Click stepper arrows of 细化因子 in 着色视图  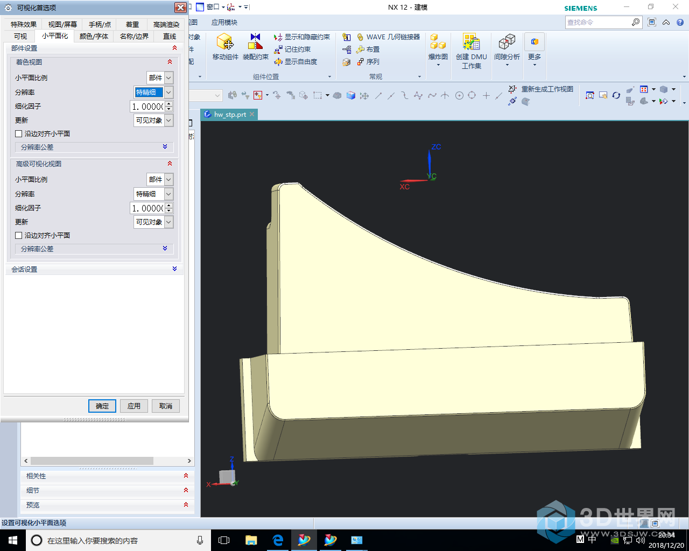[x=169, y=107]
